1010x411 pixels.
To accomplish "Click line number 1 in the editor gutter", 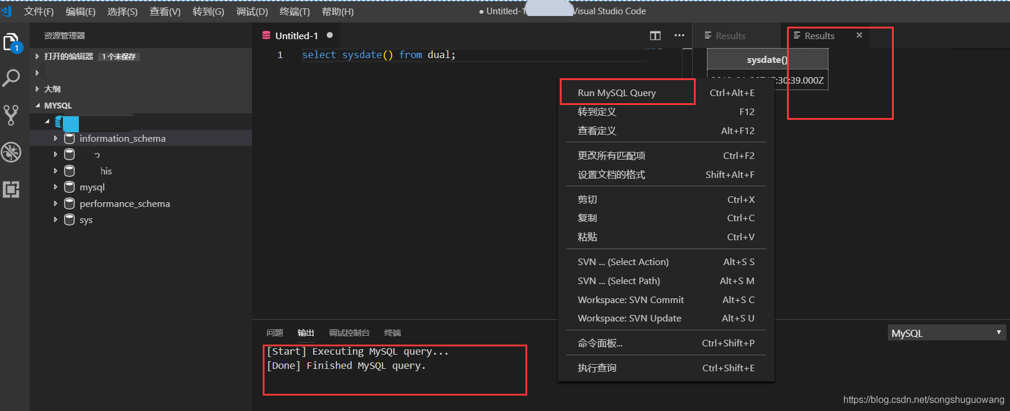I will (280, 55).
